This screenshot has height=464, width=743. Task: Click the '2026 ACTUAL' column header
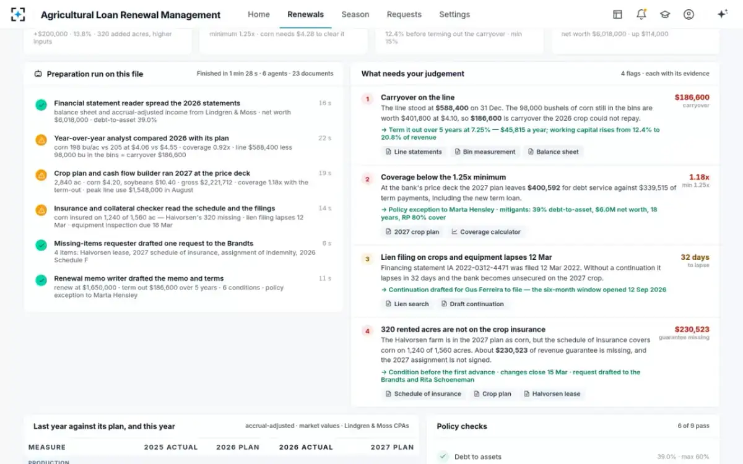(x=306, y=447)
